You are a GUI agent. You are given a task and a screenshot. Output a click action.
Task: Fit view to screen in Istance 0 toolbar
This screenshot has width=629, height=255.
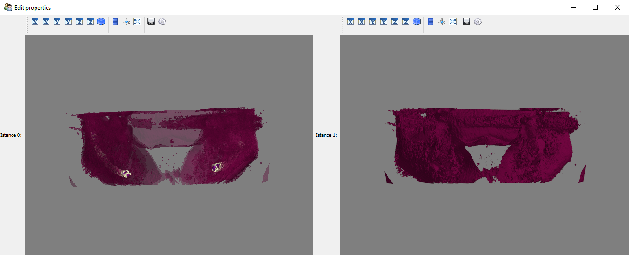pos(137,22)
